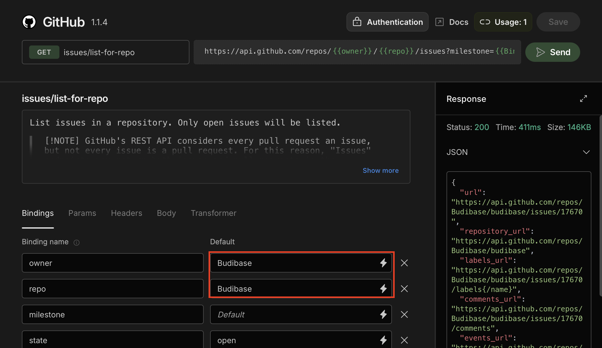Screen dimensions: 602x348
Task: Open the GET issues/list-for-repo query selector
Action: click(x=105, y=52)
